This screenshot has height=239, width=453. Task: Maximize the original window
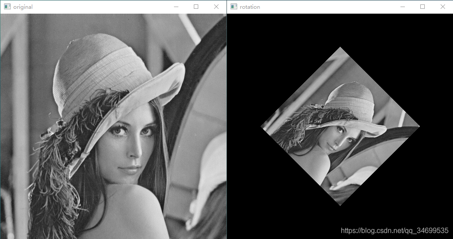(196, 7)
